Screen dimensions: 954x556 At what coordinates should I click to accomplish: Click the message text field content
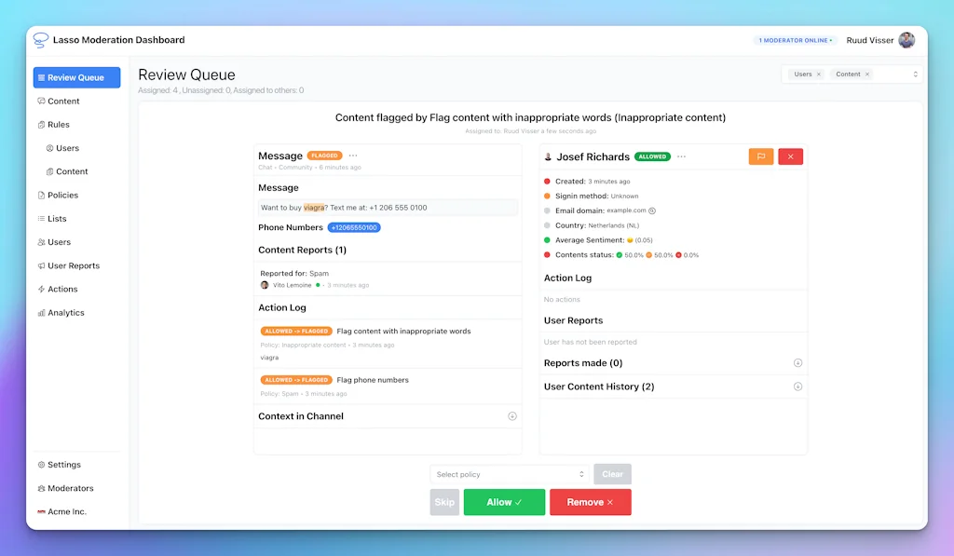(x=388, y=208)
